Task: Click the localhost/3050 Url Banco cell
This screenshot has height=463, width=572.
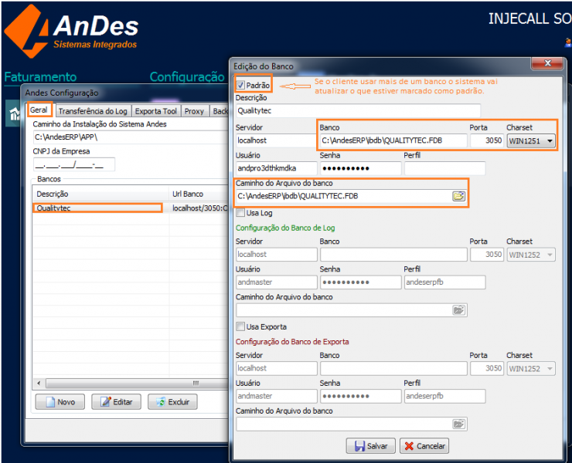Action: 200,208
